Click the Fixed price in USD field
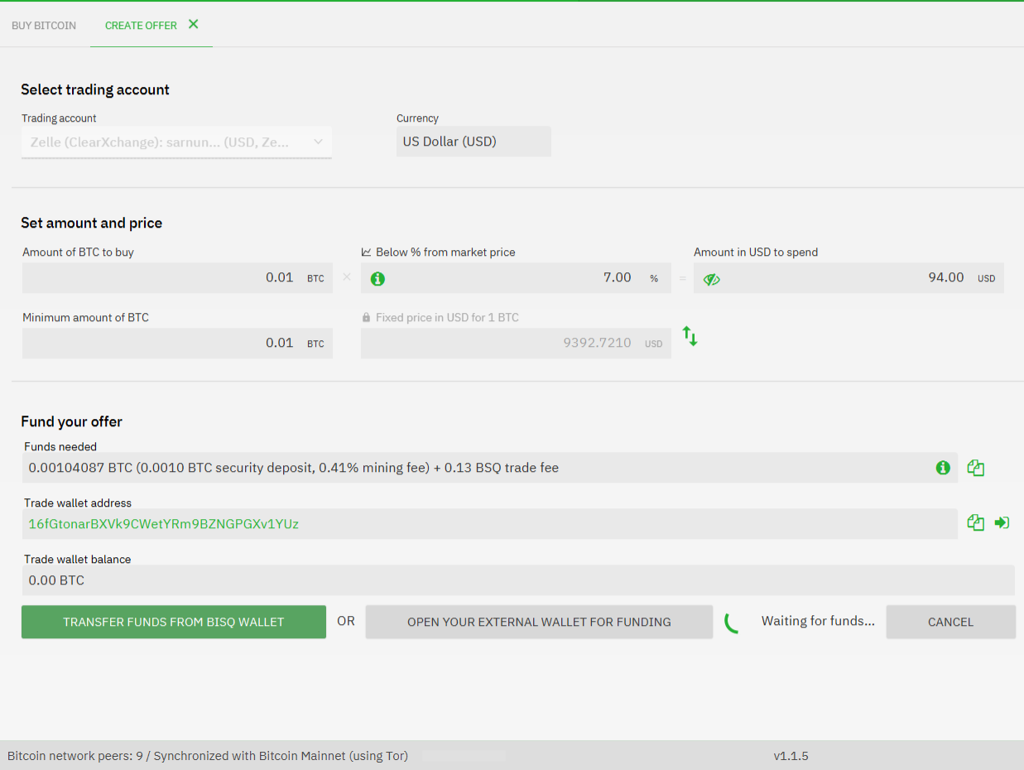The height and width of the screenshot is (770, 1024). pos(516,344)
